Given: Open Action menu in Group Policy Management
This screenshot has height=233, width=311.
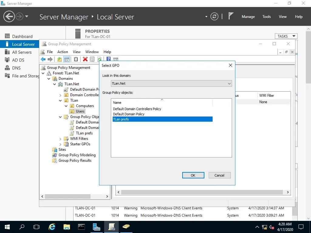Looking at the screenshot, I should coord(63,52).
